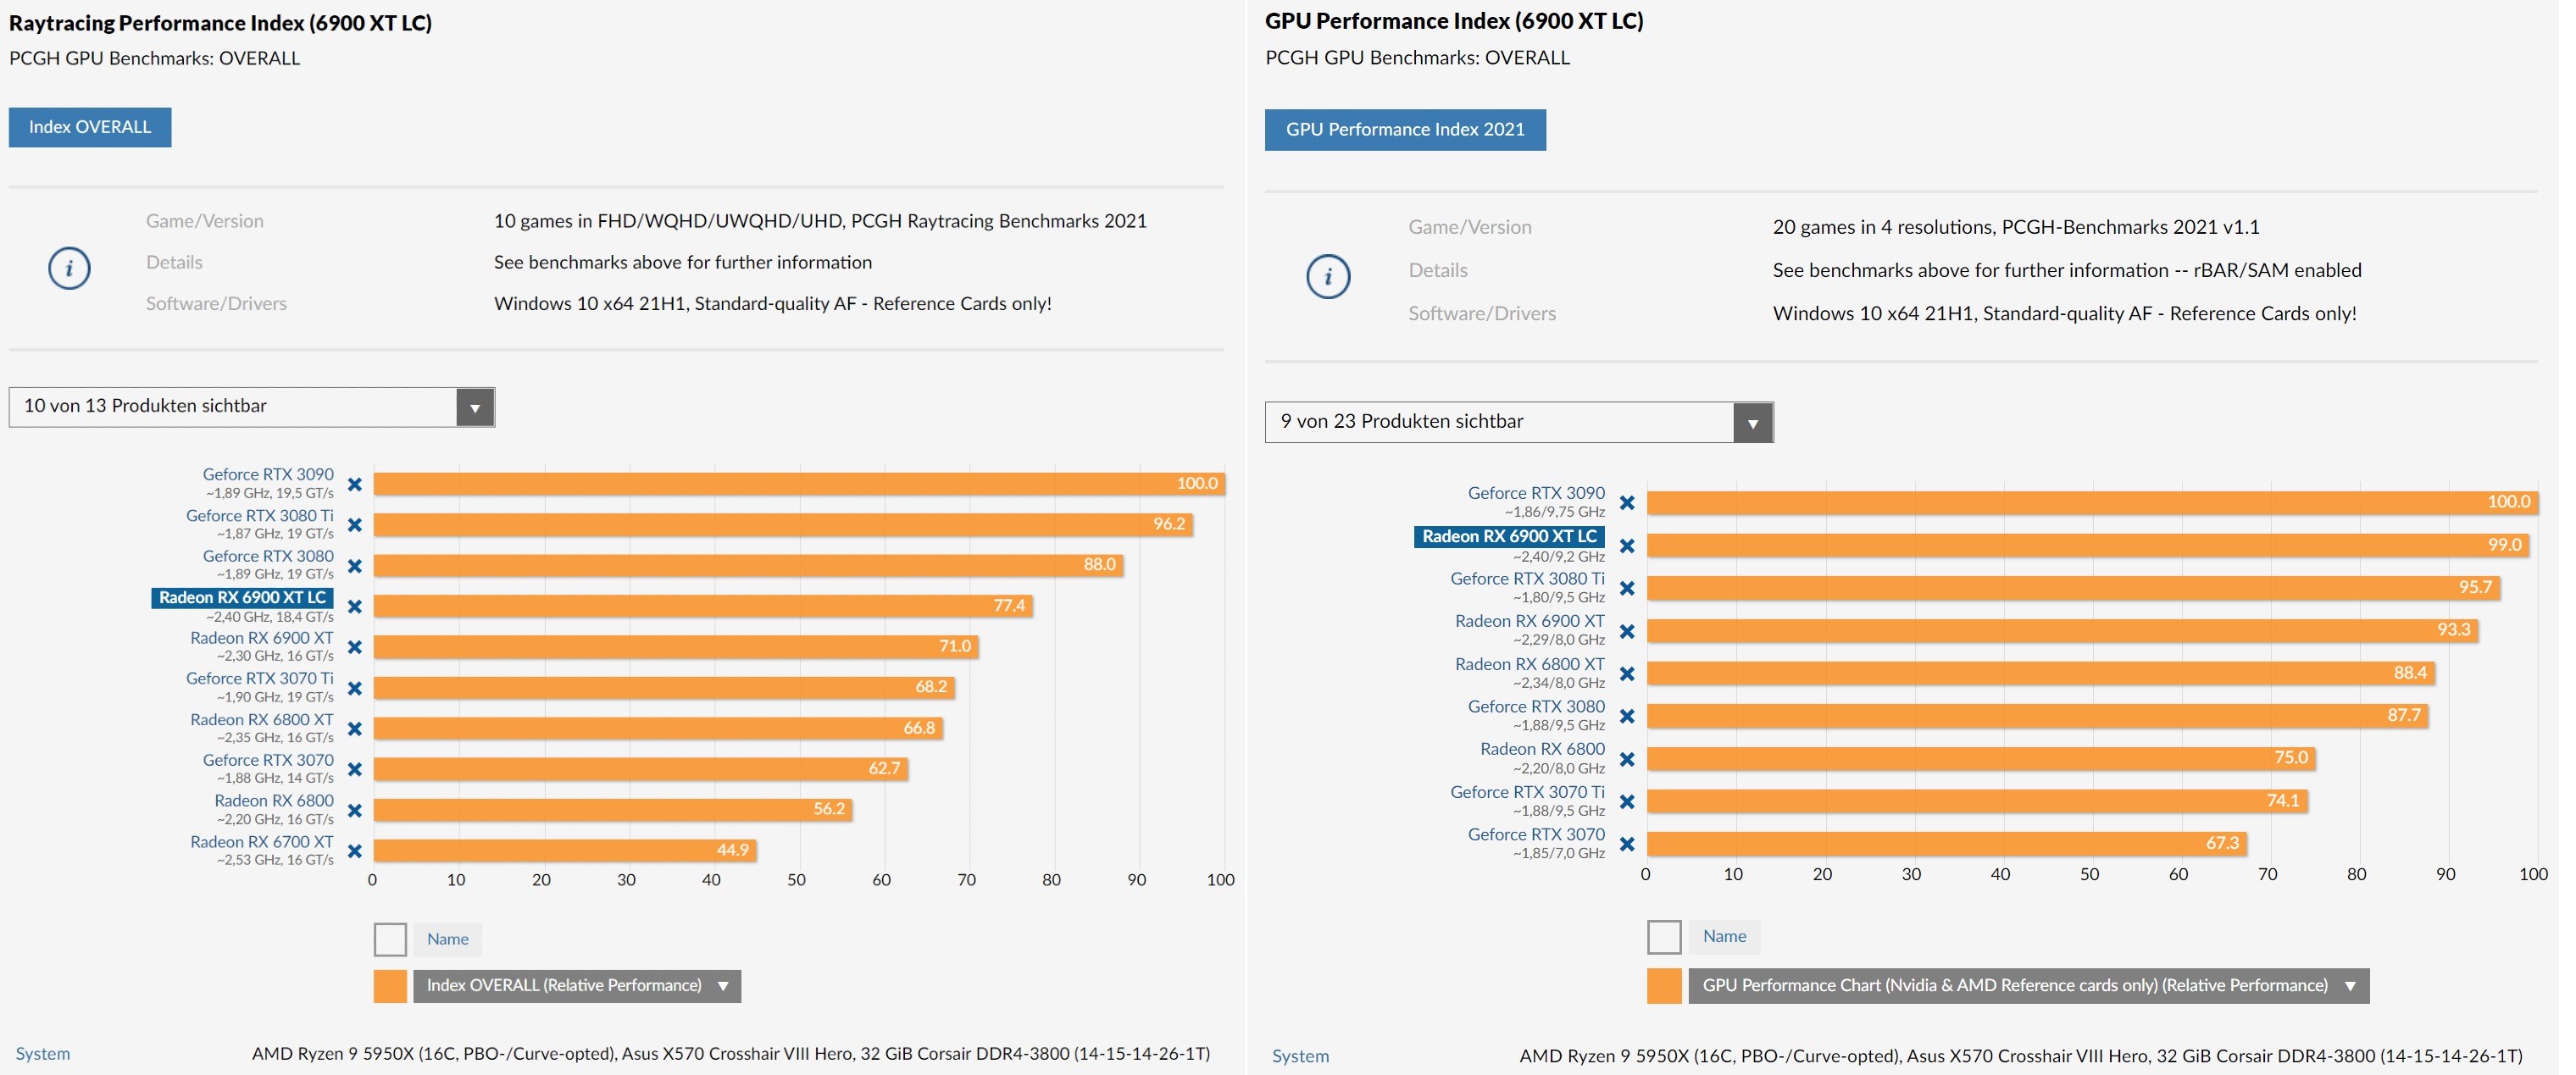Toggle Name checkbox under raytracing chart
Screen dimensions: 2576x1075
tap(390, 939)
